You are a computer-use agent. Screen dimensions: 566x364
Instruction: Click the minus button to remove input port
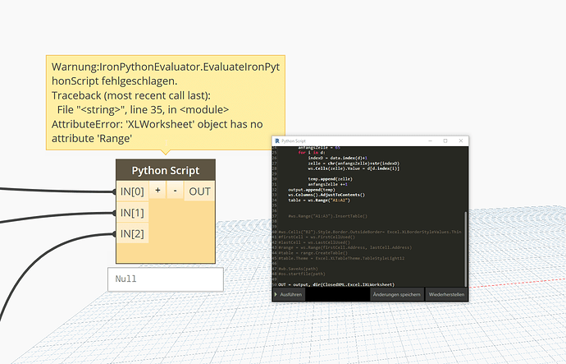(175, 191)
